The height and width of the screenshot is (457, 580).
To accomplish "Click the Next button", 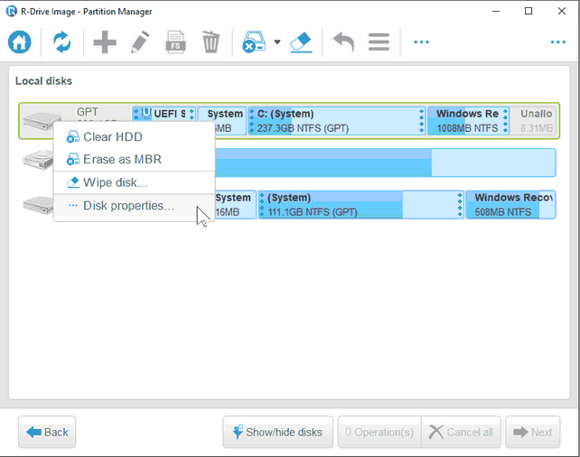I will [x=533, y=432].
